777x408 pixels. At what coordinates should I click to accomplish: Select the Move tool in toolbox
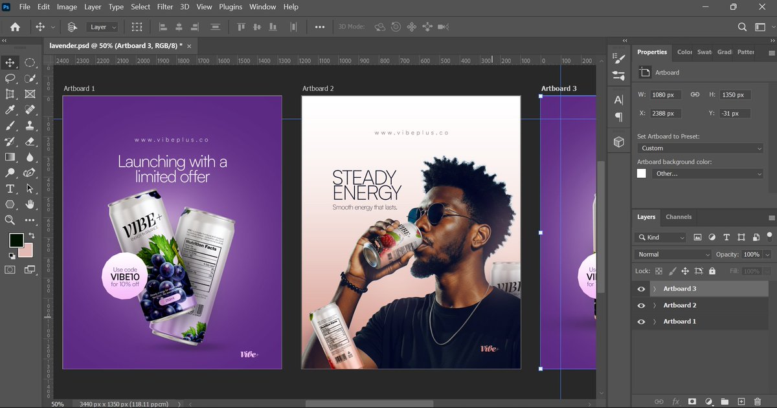click(10, 63)
